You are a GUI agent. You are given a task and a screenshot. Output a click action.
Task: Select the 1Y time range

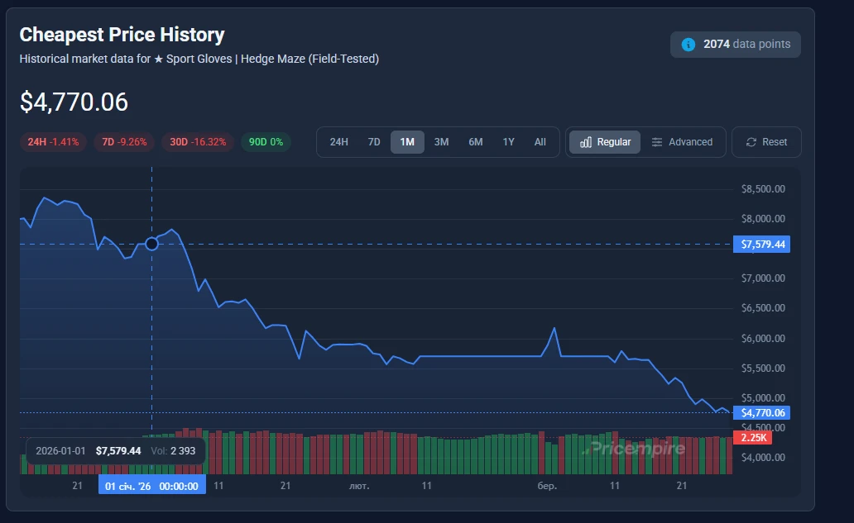point(509,142)
